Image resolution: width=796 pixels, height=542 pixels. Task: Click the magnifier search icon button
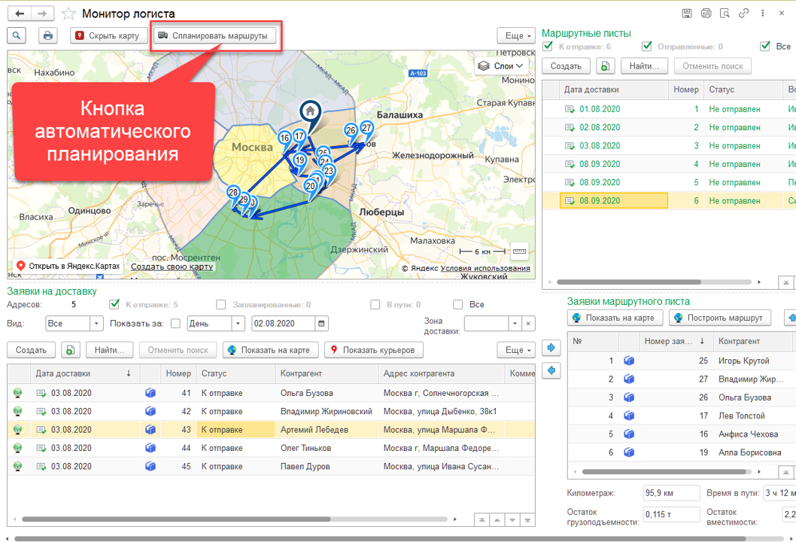coord(17,35)
